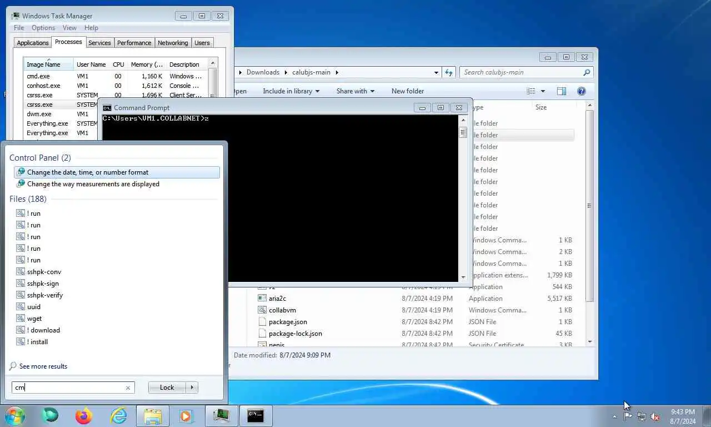Open wget search result

[x=34, y=319]
